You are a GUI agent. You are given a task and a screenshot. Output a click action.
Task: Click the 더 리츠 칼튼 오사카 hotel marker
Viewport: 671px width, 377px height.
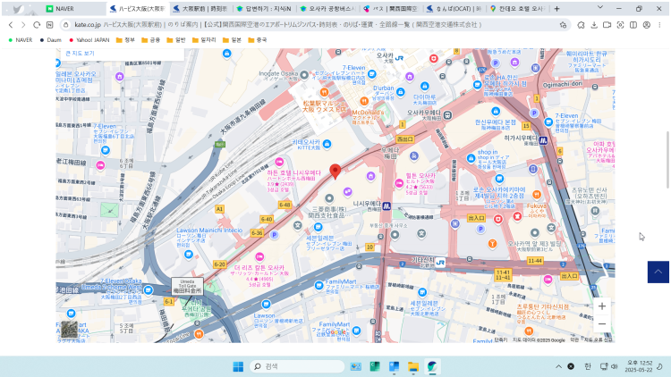point(259,257)
